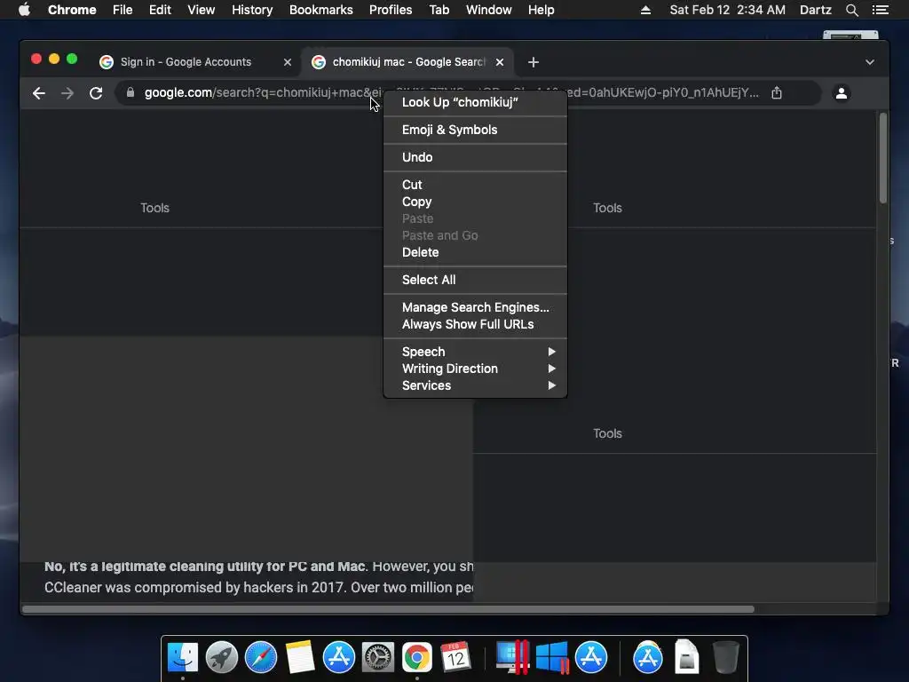
Task: Click the horizontal scrollbar thumb
Action: click(x=388, y=609)
